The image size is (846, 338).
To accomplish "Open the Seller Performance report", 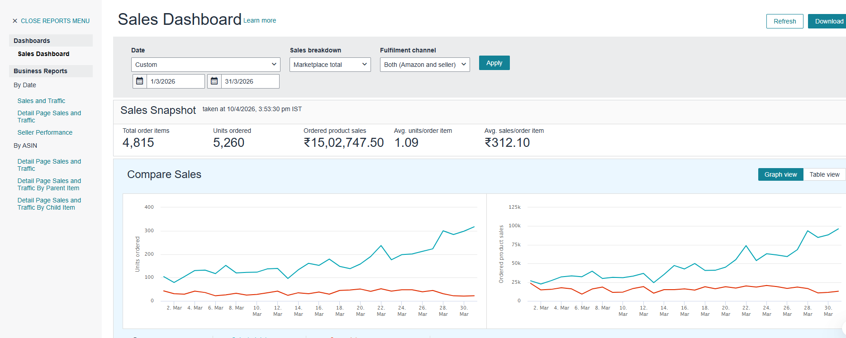I will pos(45,132).
